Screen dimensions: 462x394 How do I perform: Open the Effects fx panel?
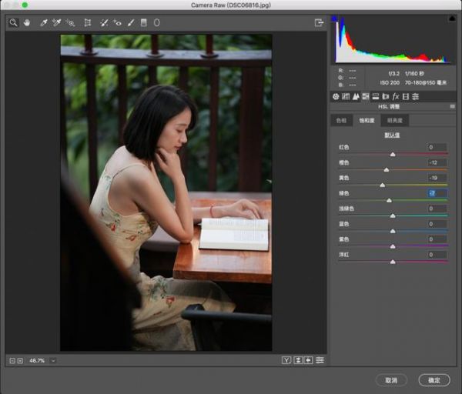pos(395,96)
